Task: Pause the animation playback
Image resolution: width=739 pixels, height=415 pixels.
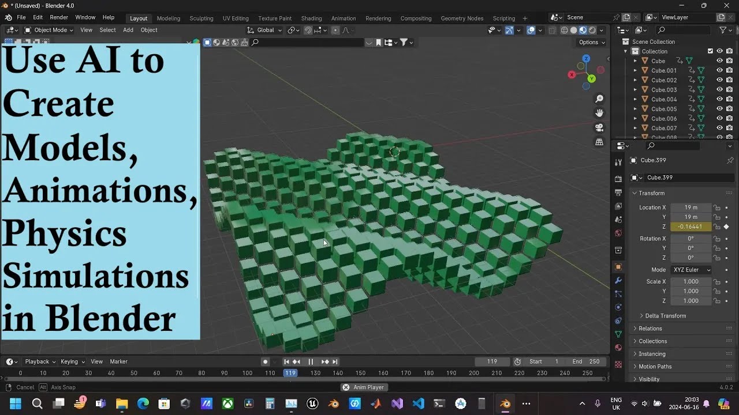Action: (x=311, y=361)
